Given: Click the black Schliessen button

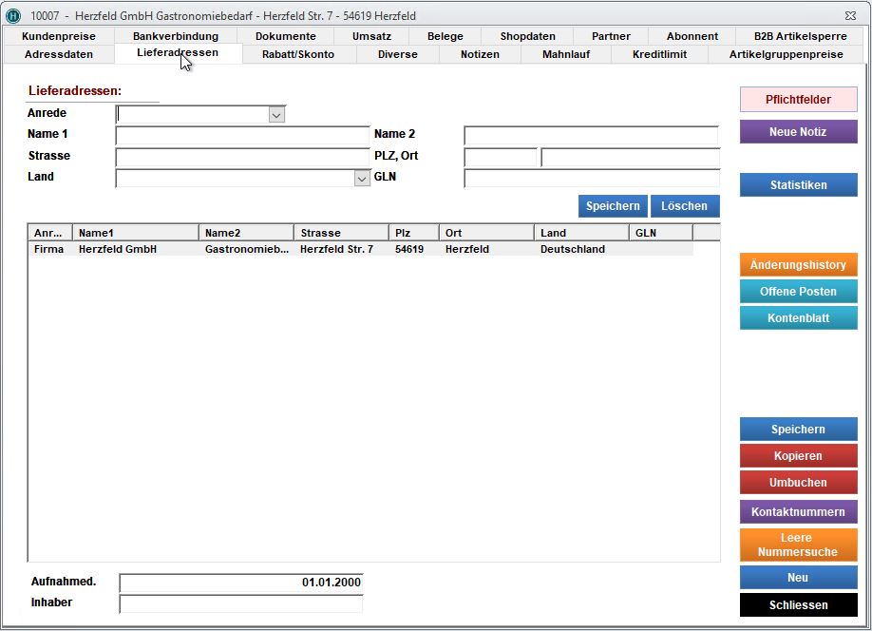Looking at the screenshot, I should [798, 604].
